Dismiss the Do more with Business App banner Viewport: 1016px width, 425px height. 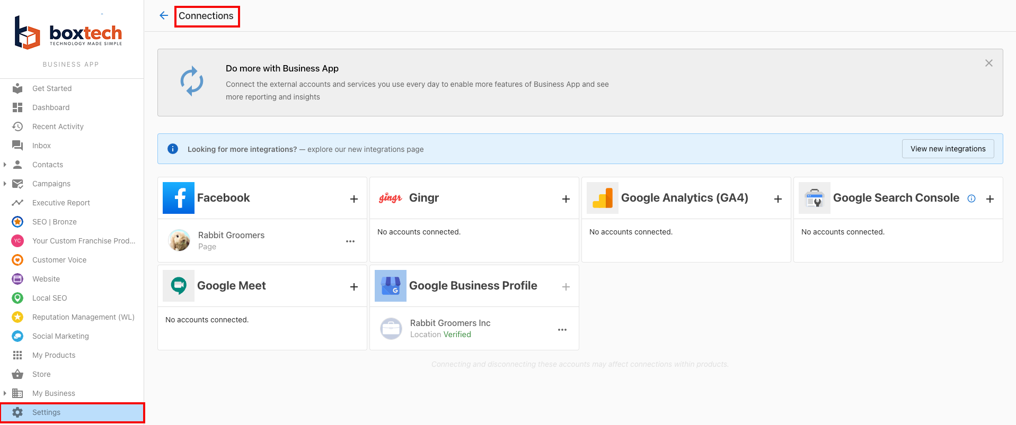989,63
